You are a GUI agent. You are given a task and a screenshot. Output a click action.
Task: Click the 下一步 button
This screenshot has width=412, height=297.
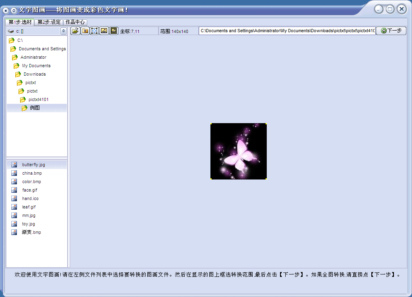coord(391,31)
